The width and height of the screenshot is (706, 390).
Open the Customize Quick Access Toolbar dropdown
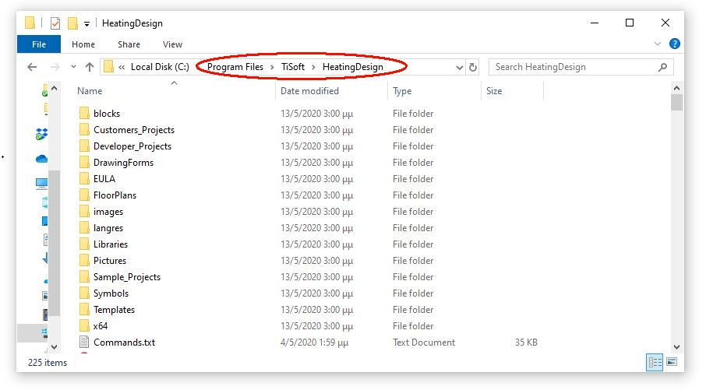point(86,23)
